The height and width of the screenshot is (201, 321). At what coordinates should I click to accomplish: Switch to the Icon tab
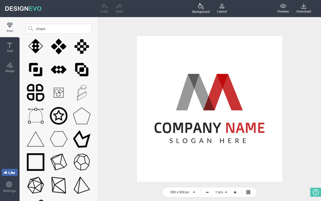tap(10, 27)
